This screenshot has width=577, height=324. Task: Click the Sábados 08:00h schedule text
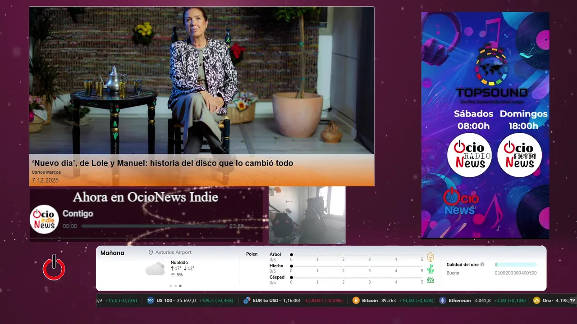(x=473, y=120)
